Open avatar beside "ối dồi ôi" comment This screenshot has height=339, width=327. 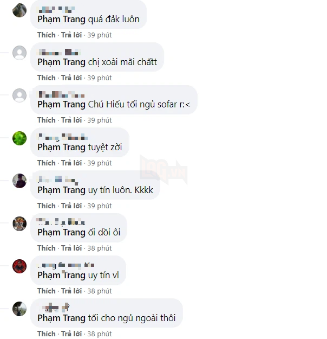19,223
